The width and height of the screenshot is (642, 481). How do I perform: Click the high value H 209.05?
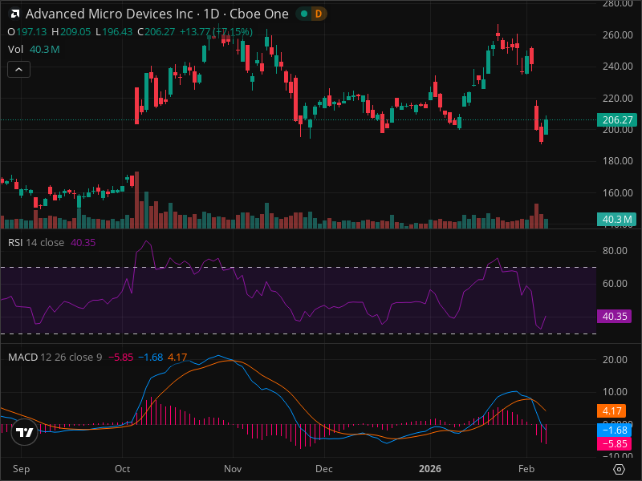[x=71, y=32]
